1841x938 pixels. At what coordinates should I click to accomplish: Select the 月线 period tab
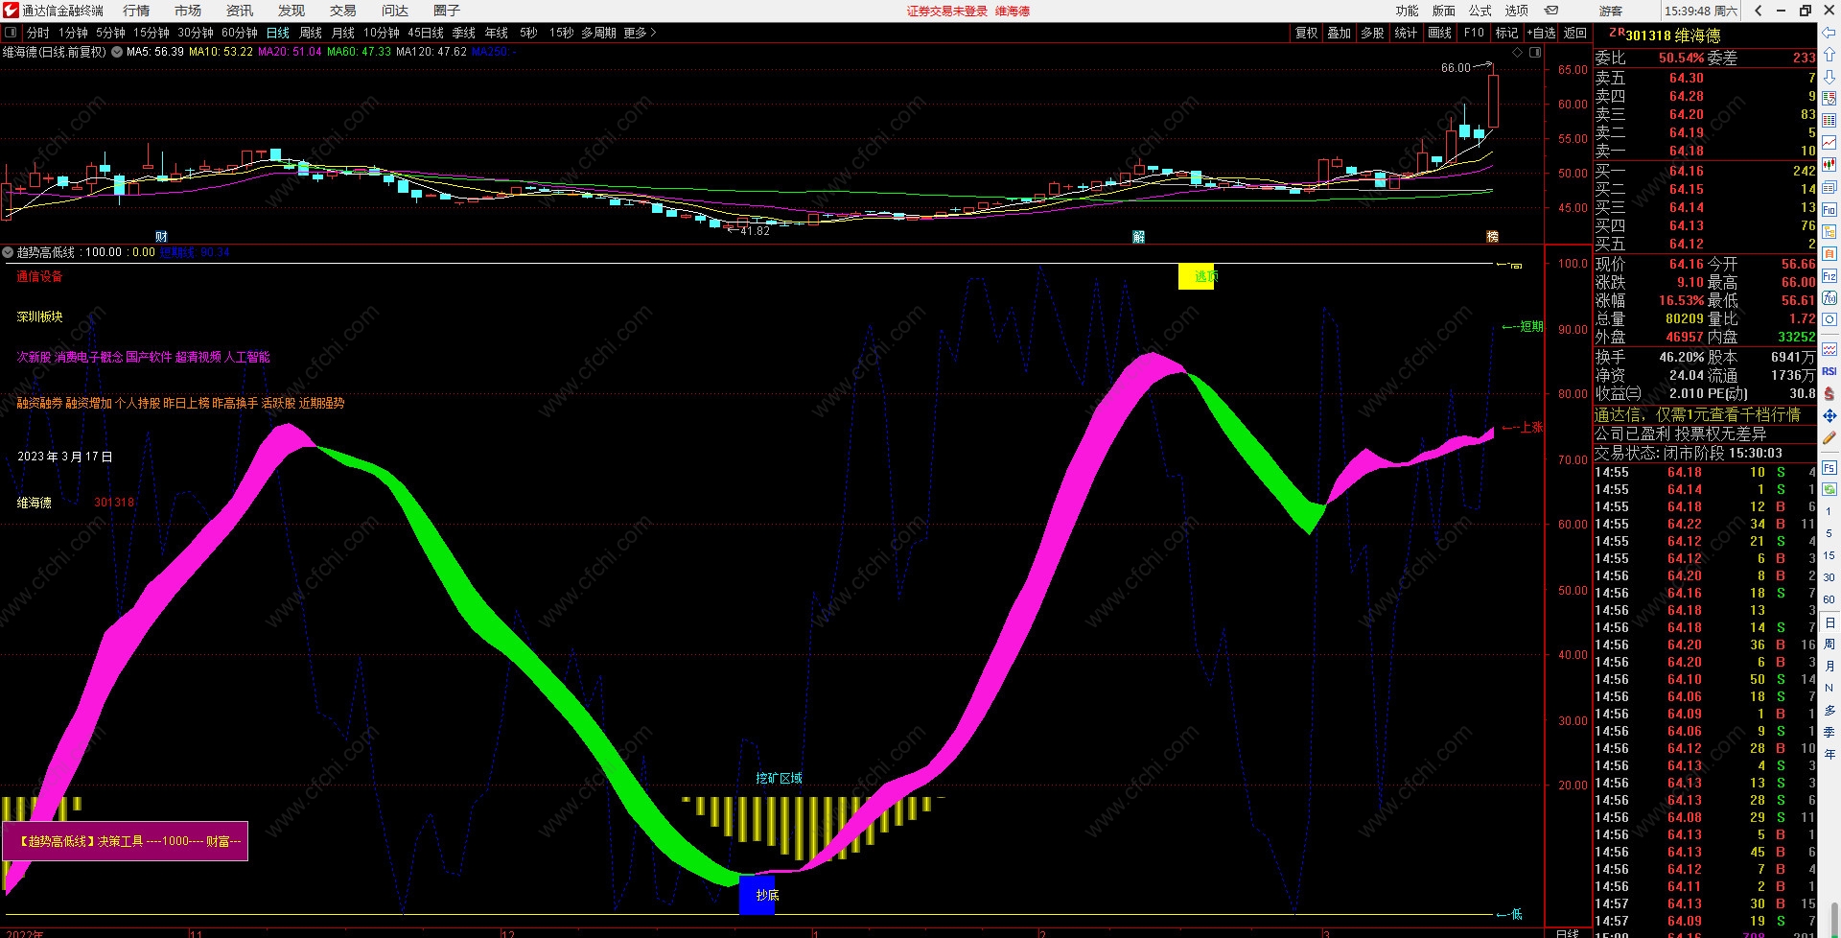343,33
